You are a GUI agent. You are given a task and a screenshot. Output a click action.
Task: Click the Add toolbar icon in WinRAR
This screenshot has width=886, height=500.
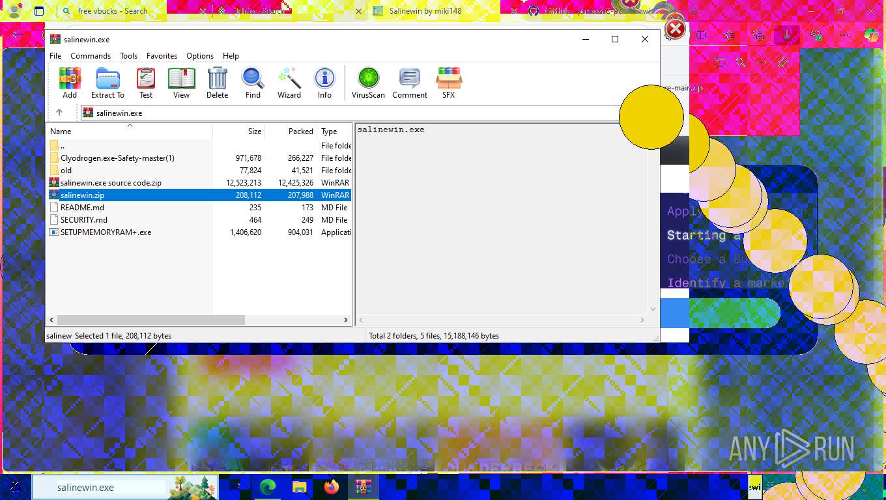[x=70, y=83]
